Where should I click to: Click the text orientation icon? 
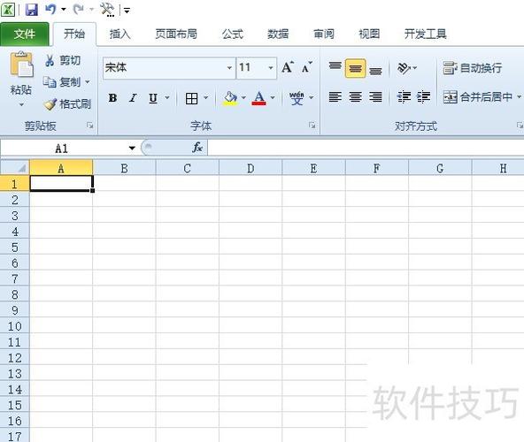(404, 68)
